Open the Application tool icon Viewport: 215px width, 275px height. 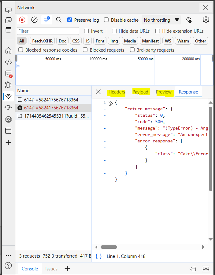point(8,131)
